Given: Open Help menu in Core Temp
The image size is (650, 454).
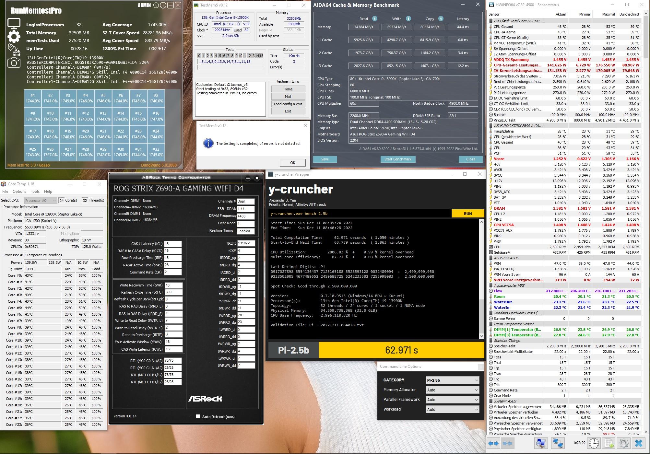Looking at the screenshot, I should point(48,192).
